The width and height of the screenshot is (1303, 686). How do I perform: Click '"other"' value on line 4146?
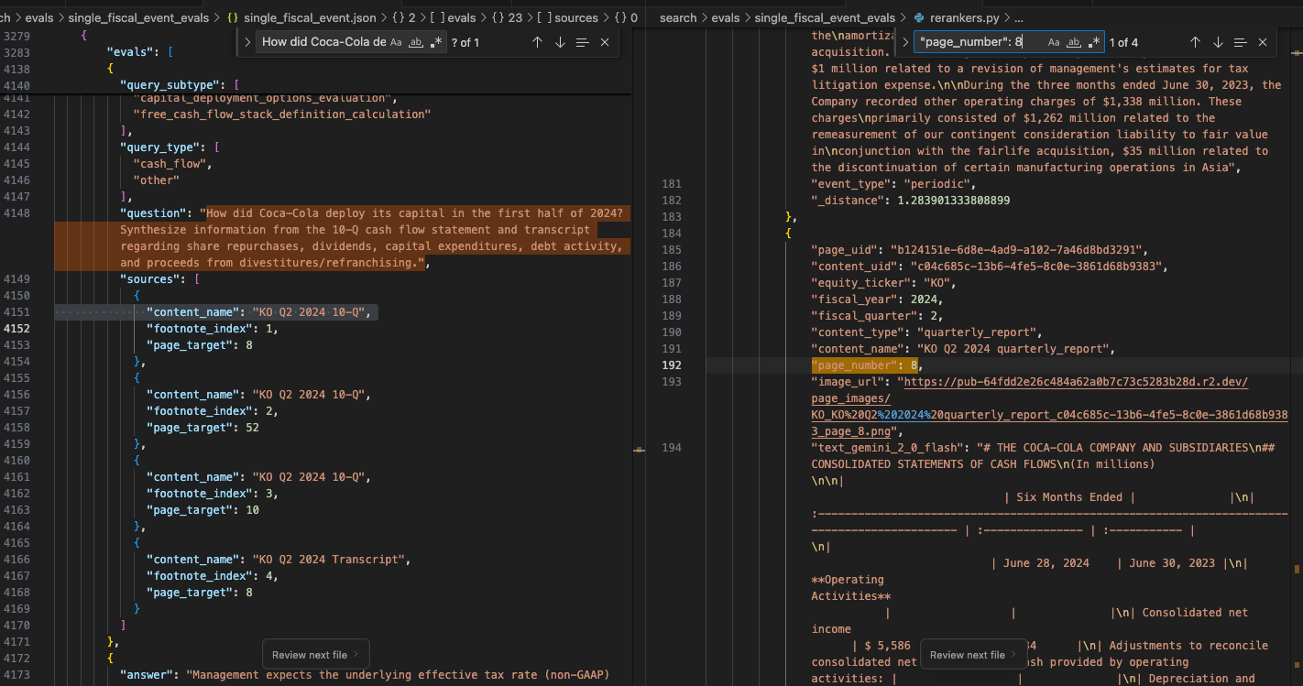click(157, 180)
